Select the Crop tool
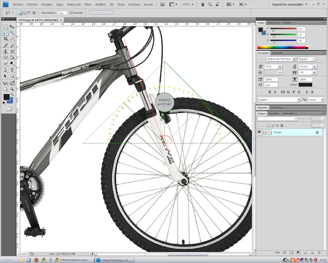Screen dimensions: 328x263 [5, 39]
